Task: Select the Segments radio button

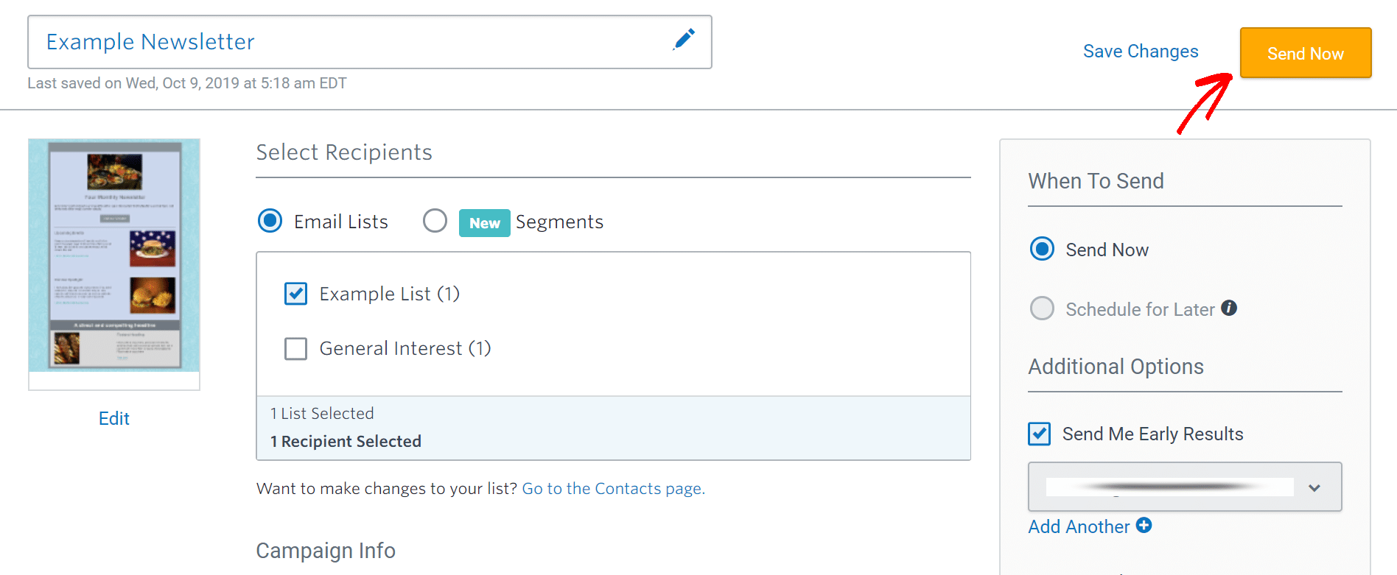Action: click(x=435, y=221)
